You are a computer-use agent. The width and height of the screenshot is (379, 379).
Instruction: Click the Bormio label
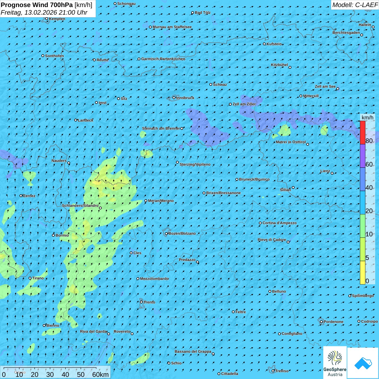pyautogui.click(x=62, y=235)
